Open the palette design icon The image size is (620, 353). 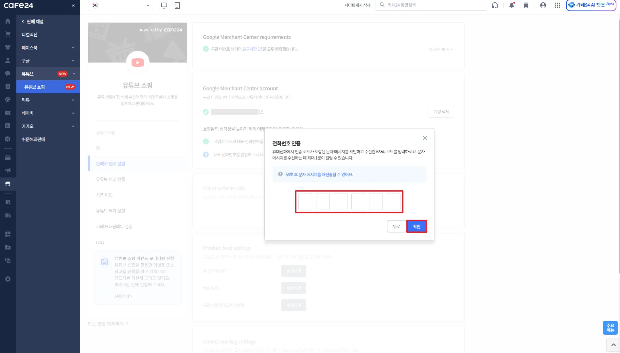pyautogui.click(x=8, y=100)
